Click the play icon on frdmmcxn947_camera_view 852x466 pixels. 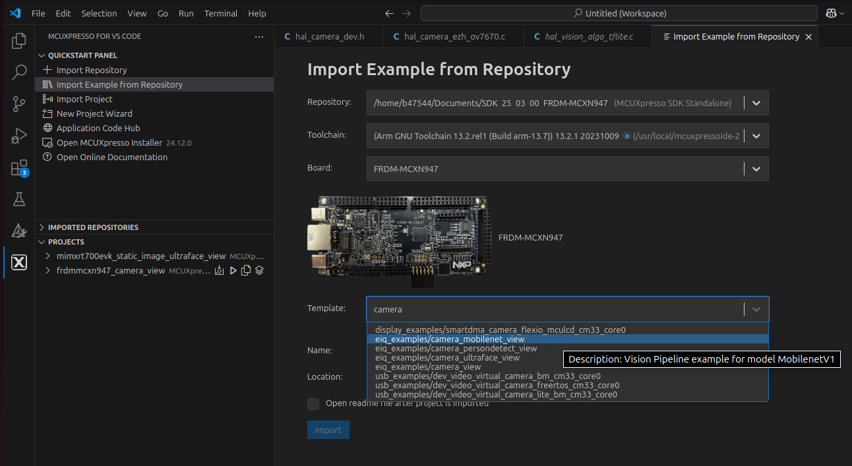tap(233, 270)
